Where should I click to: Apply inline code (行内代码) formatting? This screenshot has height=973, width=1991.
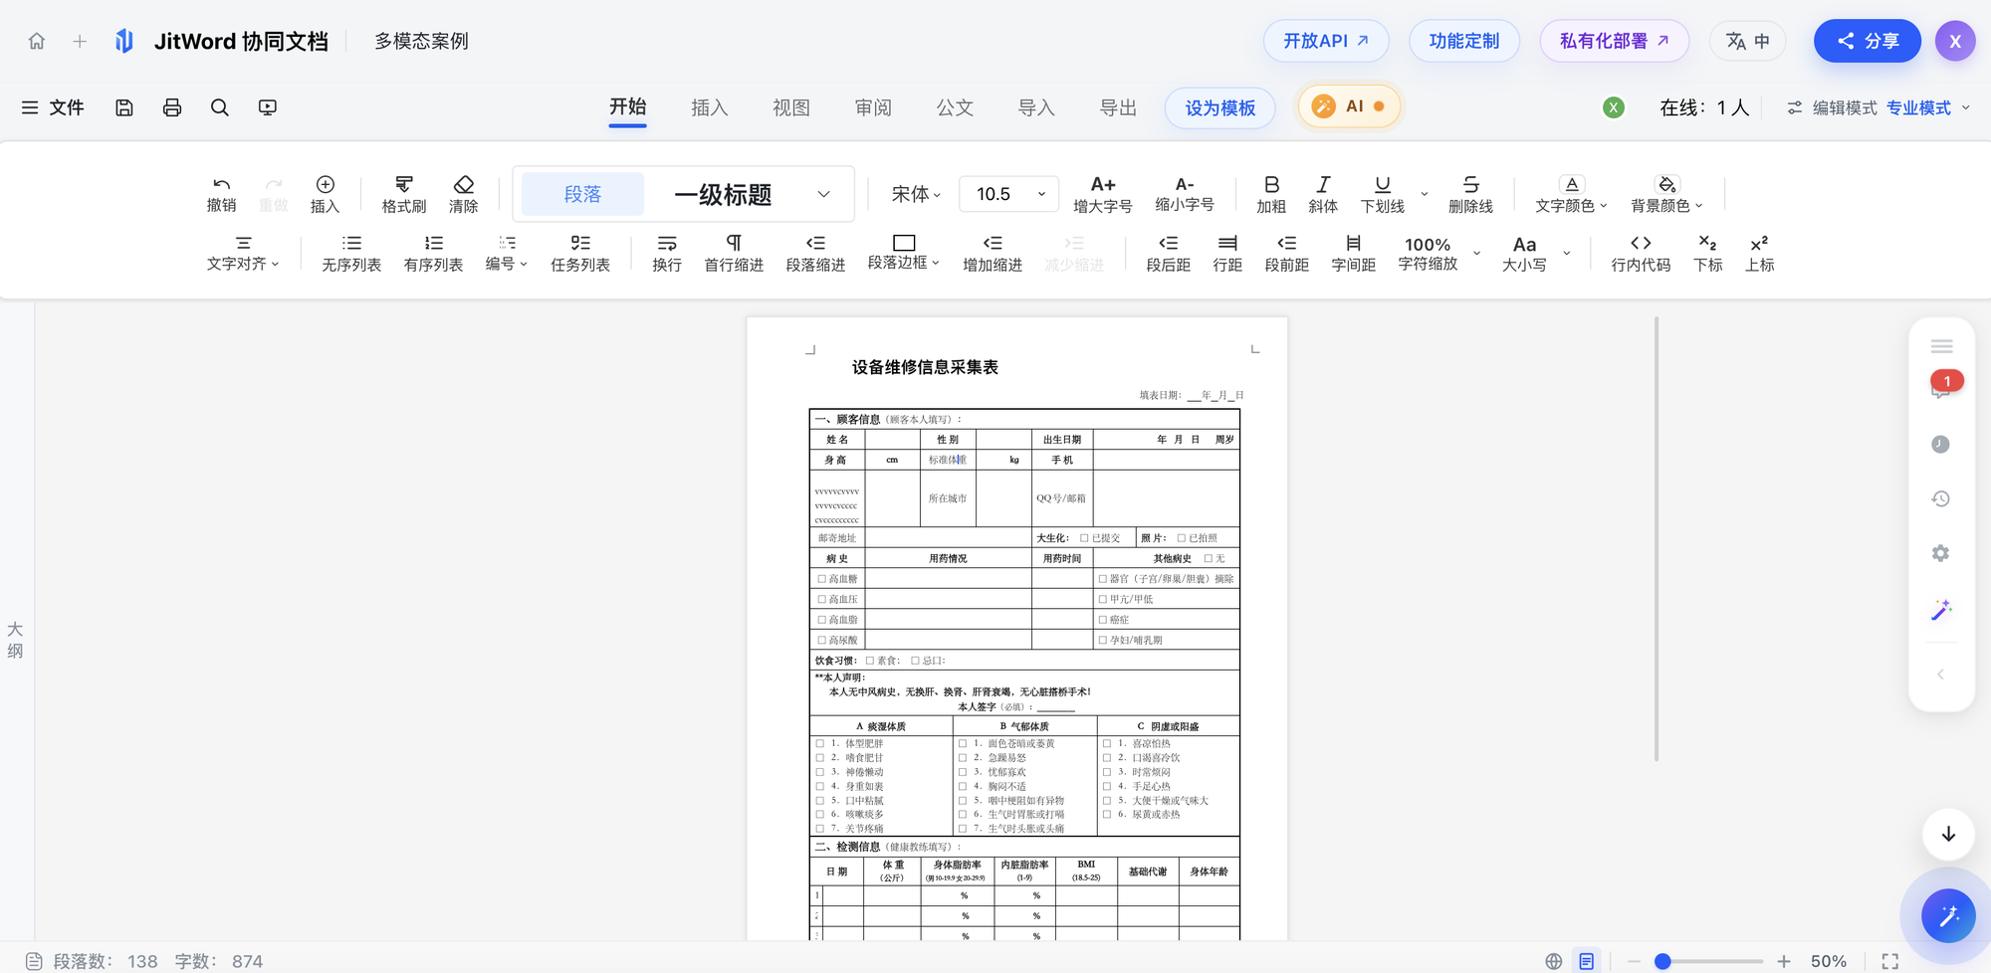pos(1641,254)
